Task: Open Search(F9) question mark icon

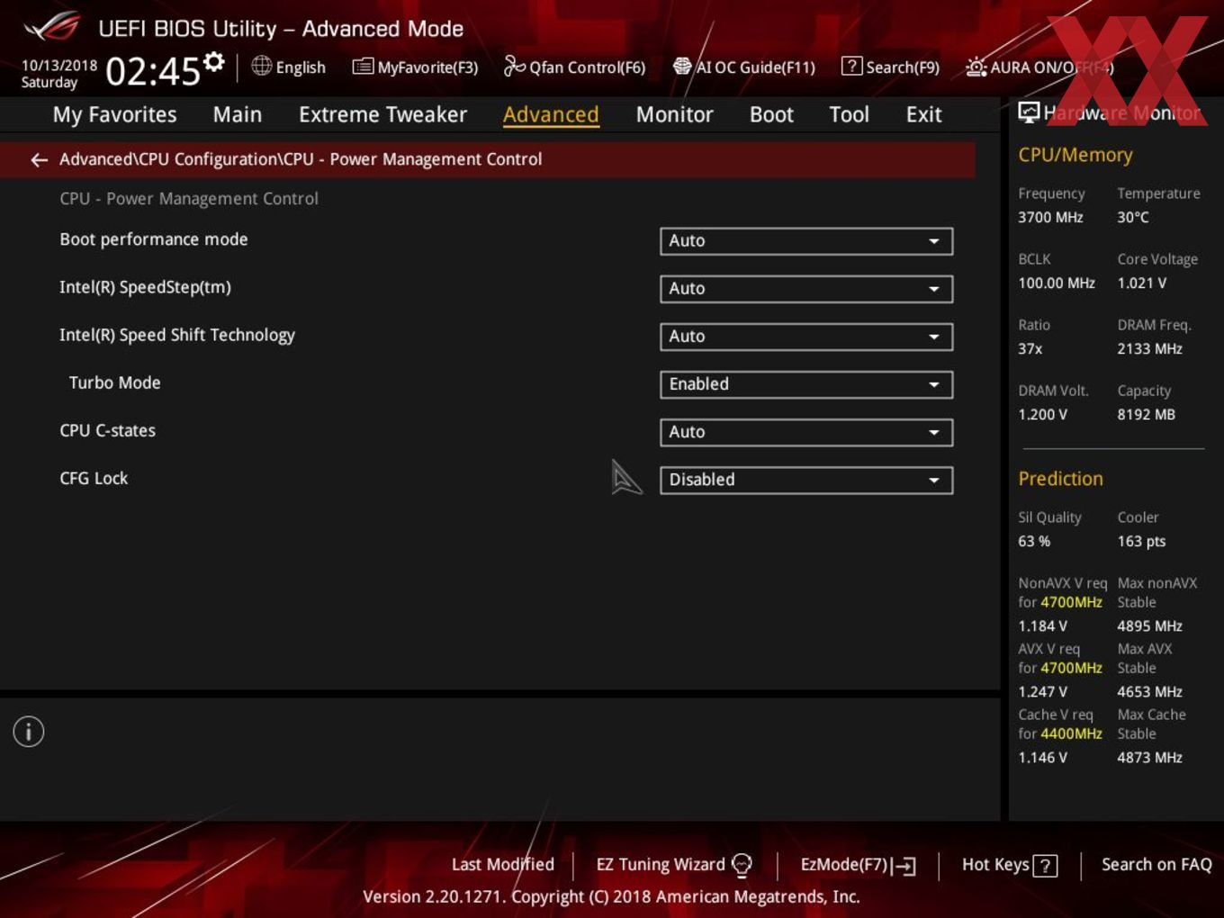Action: (x=850, y=67)
